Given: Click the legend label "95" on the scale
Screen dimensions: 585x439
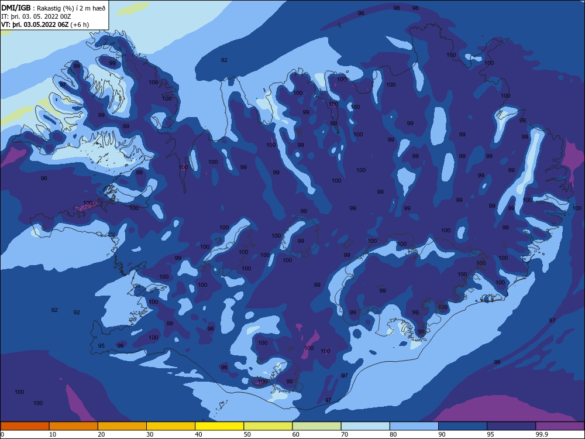Looking at the screenshot, I should [491, 434].
